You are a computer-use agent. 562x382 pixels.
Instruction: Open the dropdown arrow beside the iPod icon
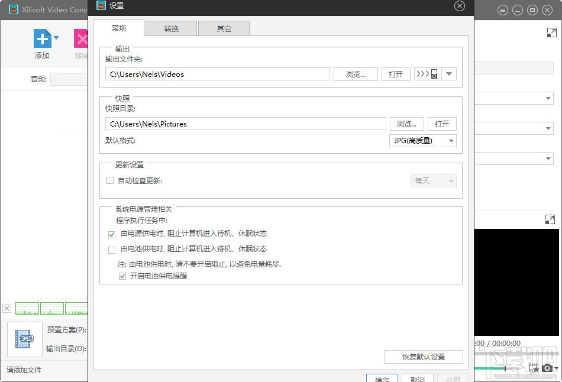tap(448, 74)
